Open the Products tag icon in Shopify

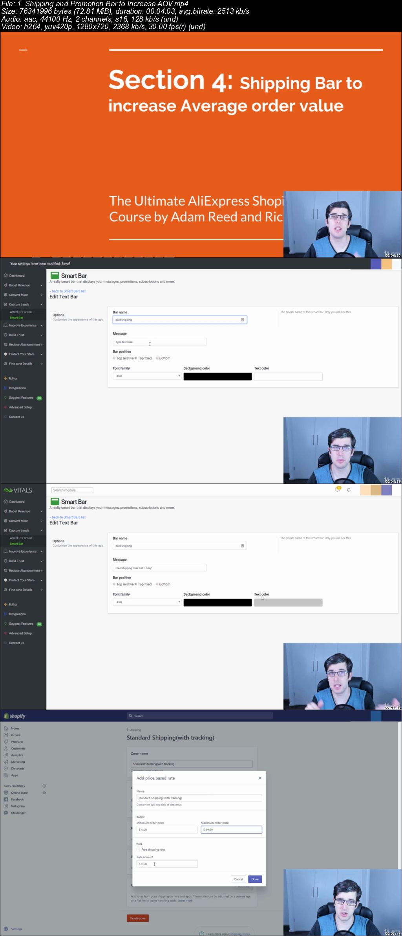(x=6, y=742)
